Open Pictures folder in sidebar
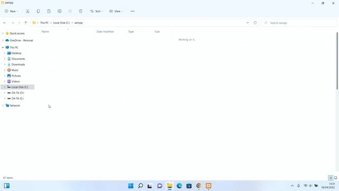Viewport: 339px width, 191px height. (16, 76)
